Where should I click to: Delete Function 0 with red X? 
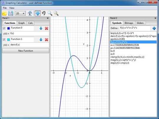click(x=47, y=28)
